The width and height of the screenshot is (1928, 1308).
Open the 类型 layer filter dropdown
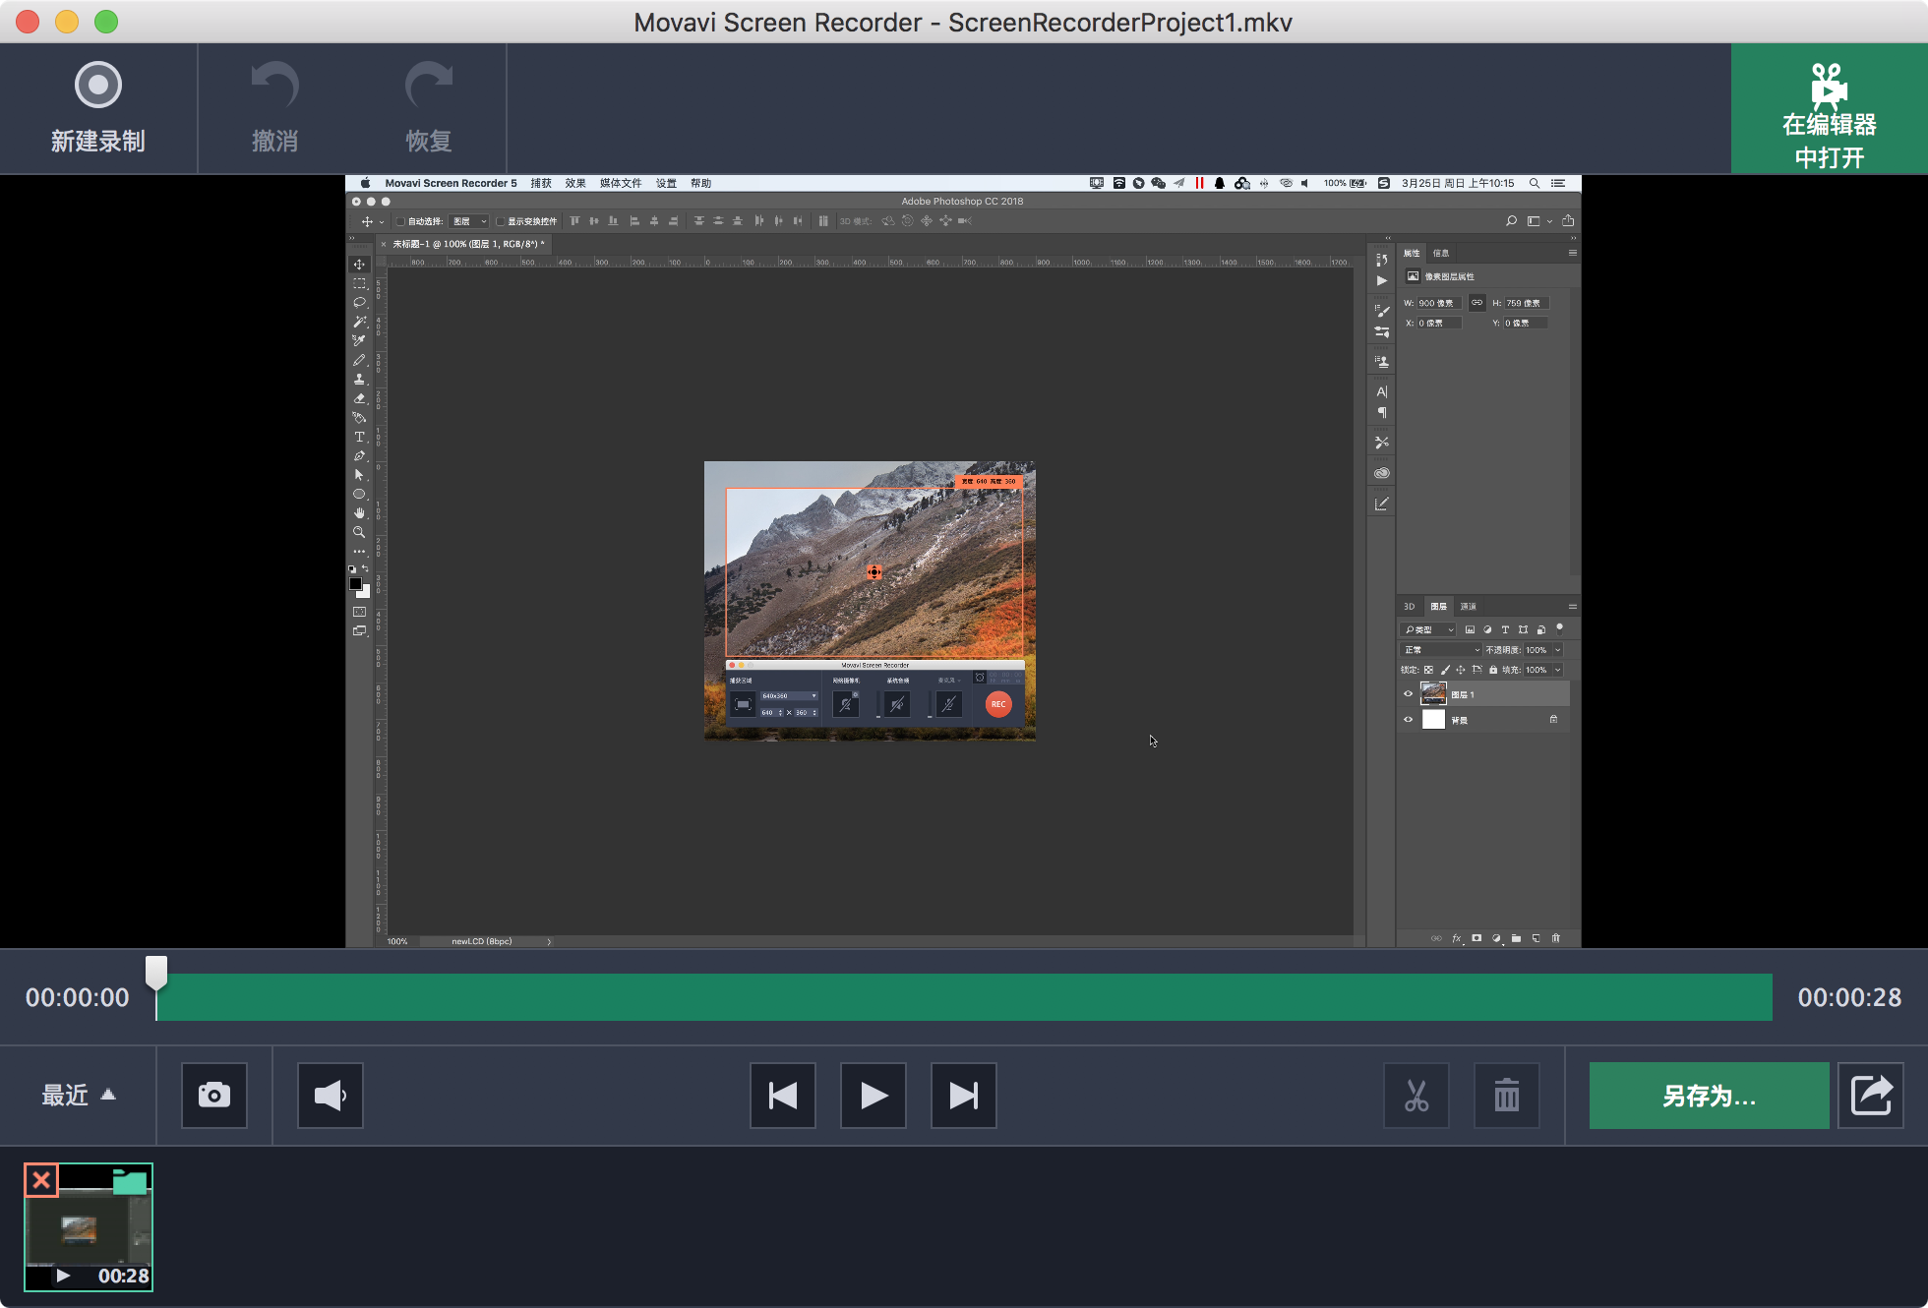click(1428, 629)
